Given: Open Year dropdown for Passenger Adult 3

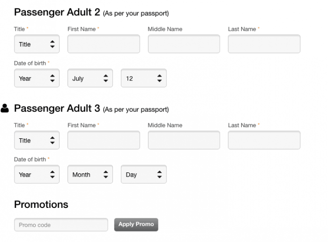Looking at the screenshot, I should [37, 175].
